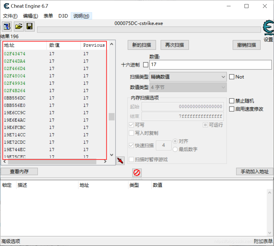Select address row 02F44DA4

click(x=54, y=61)
